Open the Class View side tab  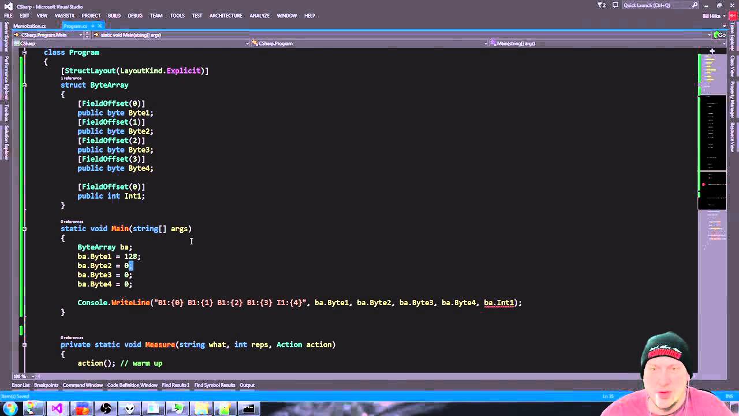[733, 67]
